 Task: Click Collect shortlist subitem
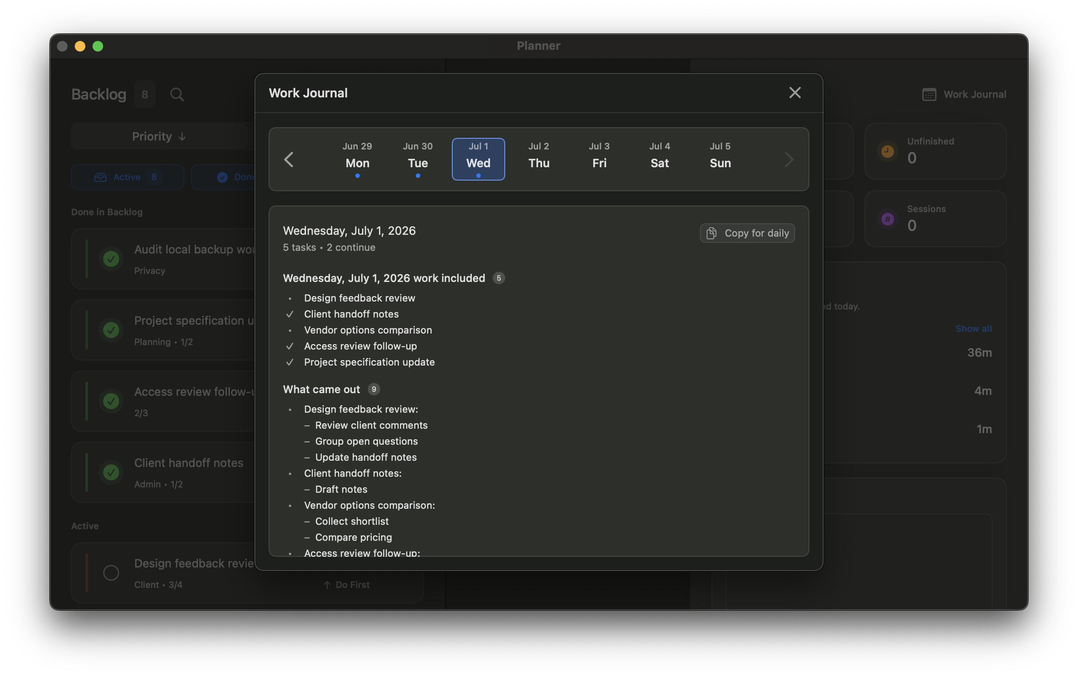352,521
